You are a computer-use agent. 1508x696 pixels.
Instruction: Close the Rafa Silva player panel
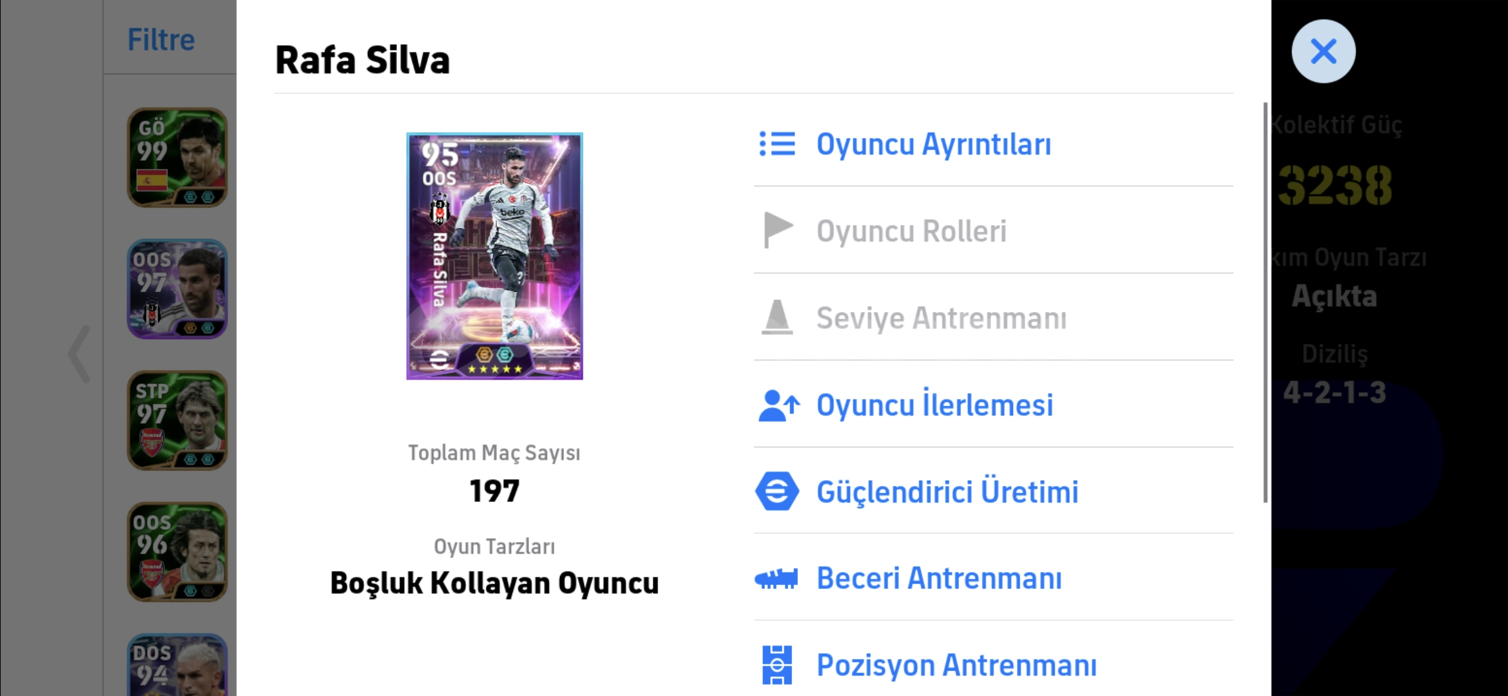tap(1323, 52)
